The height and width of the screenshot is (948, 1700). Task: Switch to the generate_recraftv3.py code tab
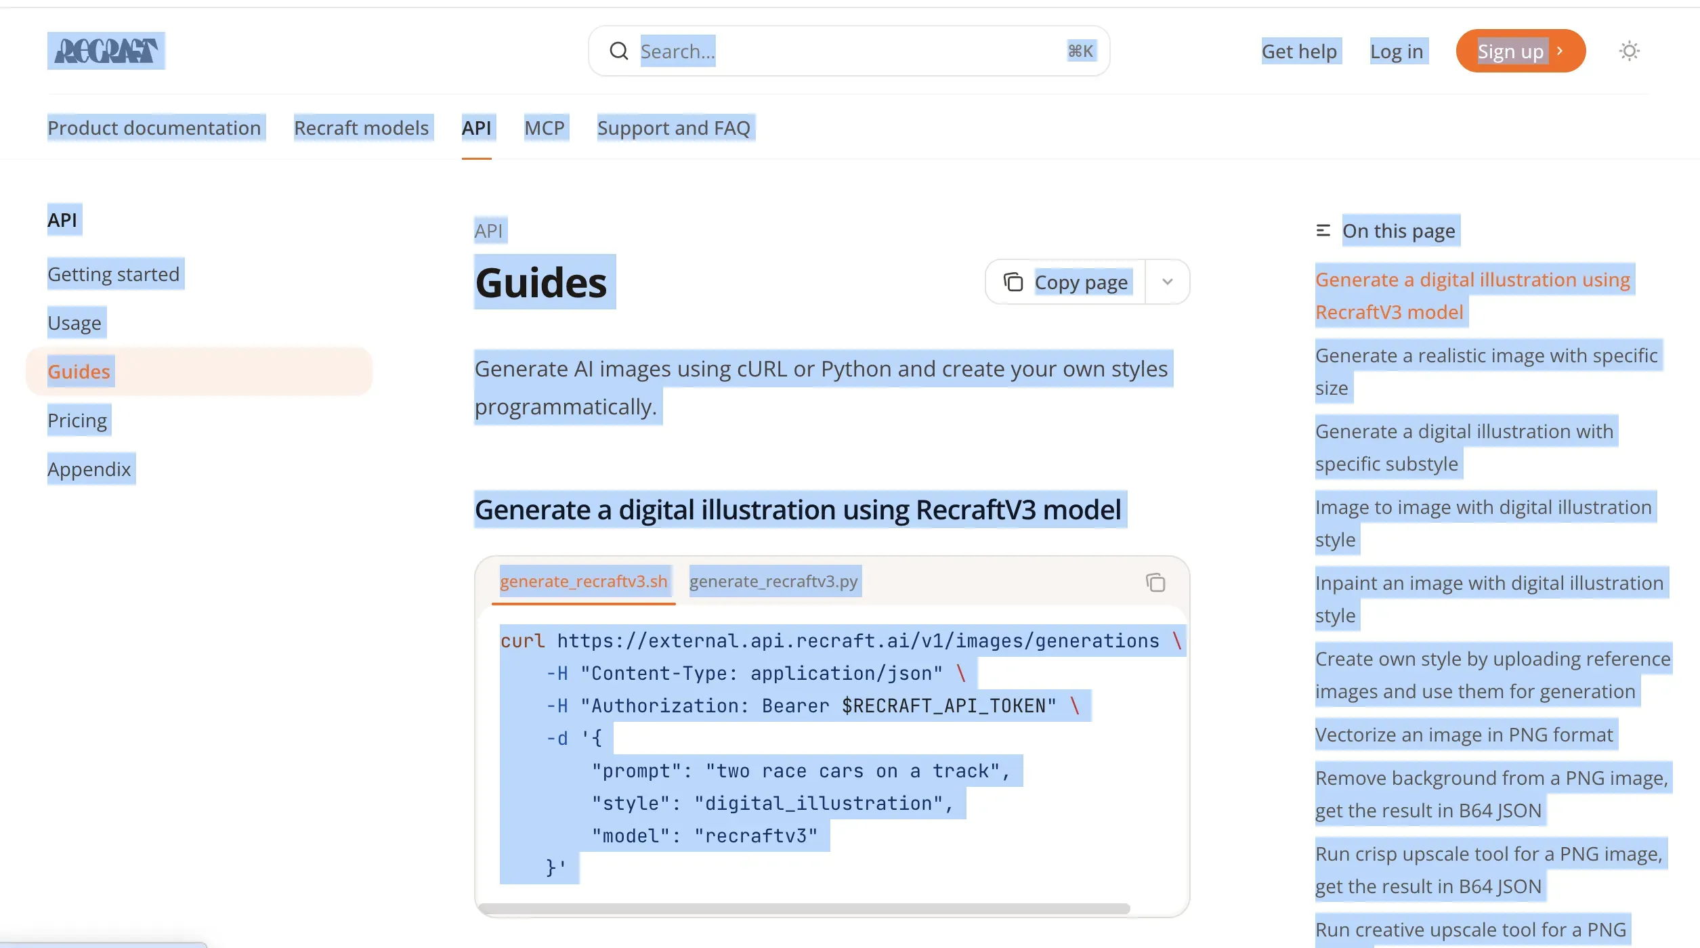(x=773, y=581)
